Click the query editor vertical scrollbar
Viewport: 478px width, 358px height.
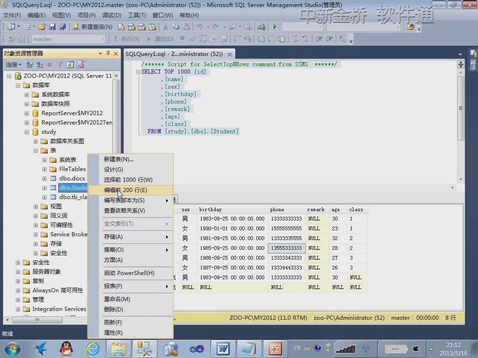coord(461,108)
